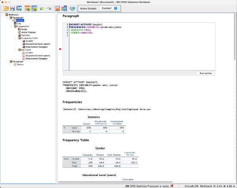Select Educational Level under Bar Chart outline
The height and width of the screenshot is (188, 237).
(36, 55)
